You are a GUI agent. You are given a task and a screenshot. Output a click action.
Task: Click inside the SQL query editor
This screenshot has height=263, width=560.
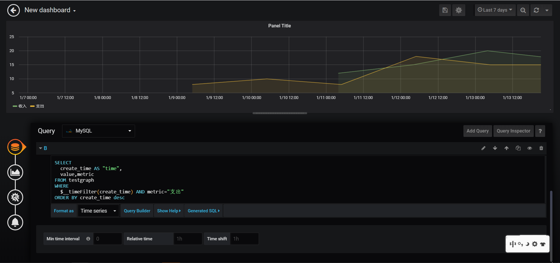tap(298, 180)
